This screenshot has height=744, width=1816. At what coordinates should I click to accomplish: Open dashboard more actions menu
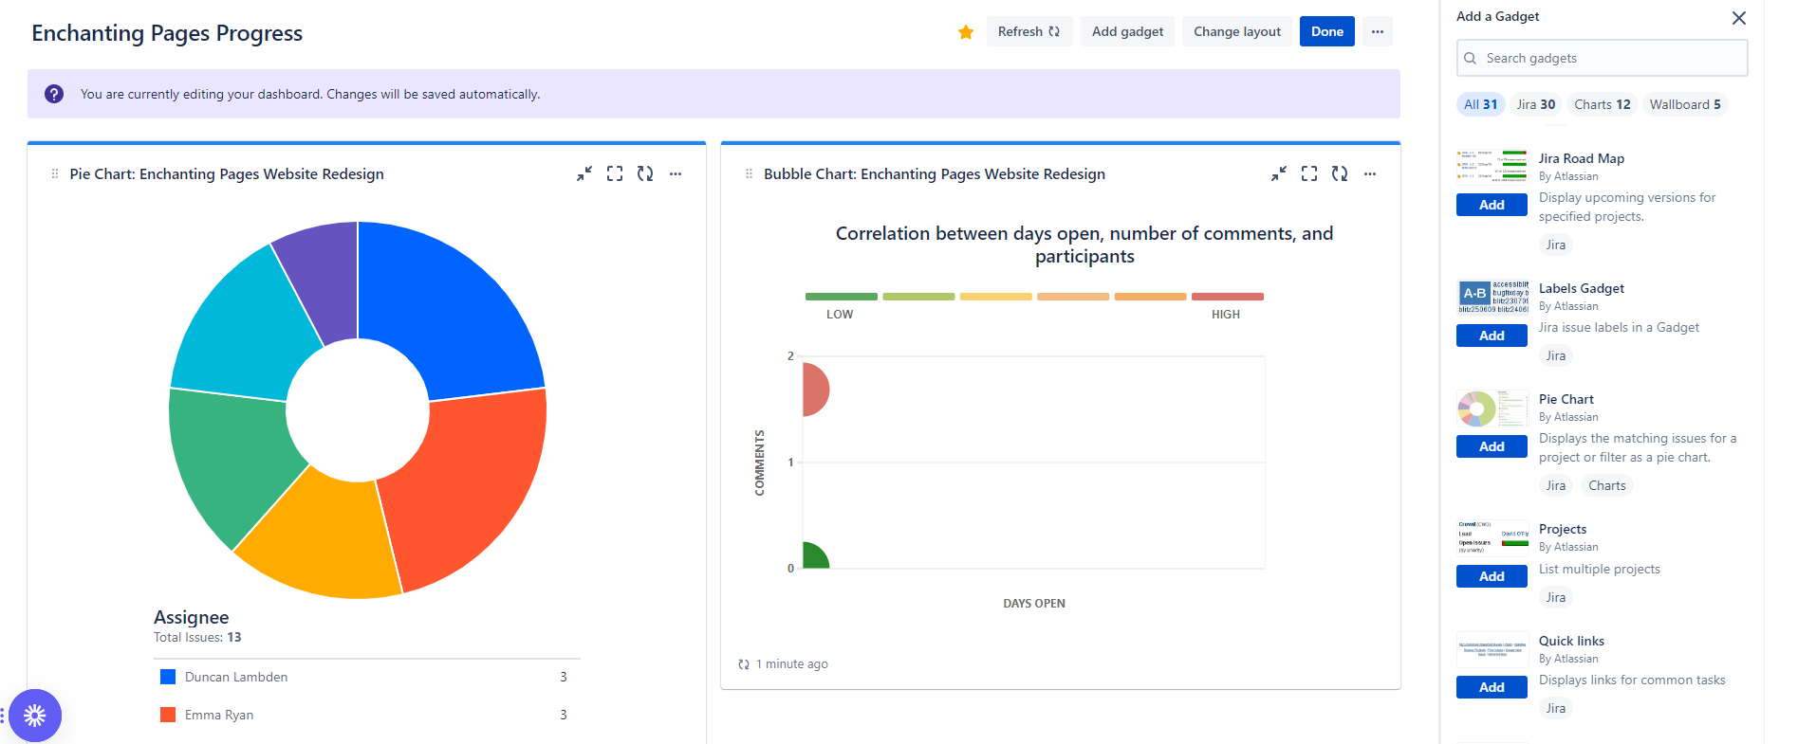click(x=1377, y=31)
